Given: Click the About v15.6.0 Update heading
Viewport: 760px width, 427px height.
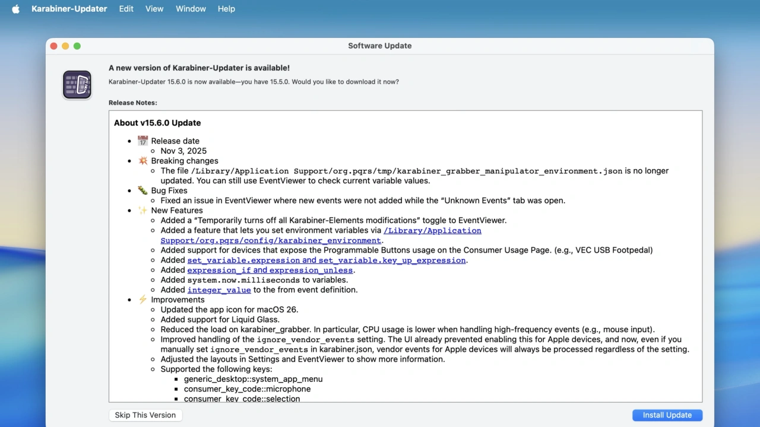Looking at the screenshot, I should 157,123.
